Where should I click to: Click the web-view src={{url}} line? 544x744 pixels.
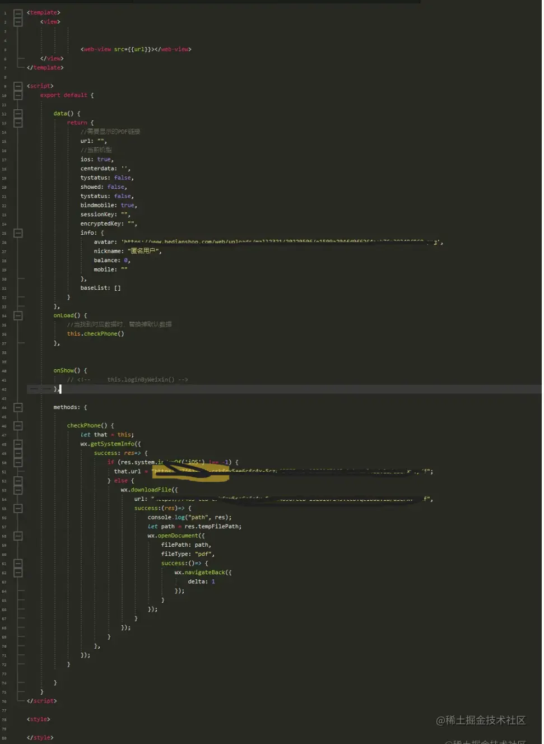pyautogui.click(x=136, y=49)
